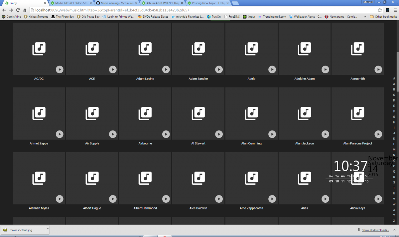
Task: Jump to # in alphabet picker
Action: (394, 79)
